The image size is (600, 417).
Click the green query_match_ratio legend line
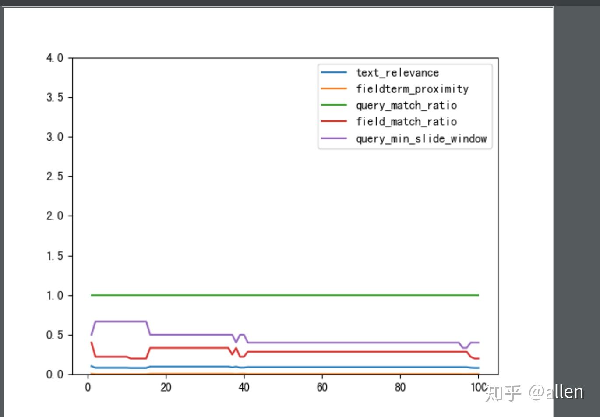pyautogui.click(x=334, y=105)
